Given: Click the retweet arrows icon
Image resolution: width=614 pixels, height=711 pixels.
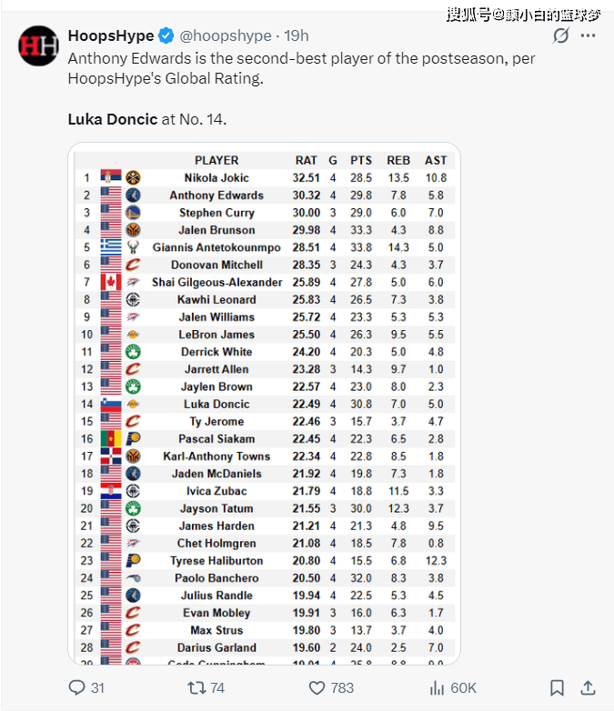Looking at the screenshot, I should tap(196, 688).
